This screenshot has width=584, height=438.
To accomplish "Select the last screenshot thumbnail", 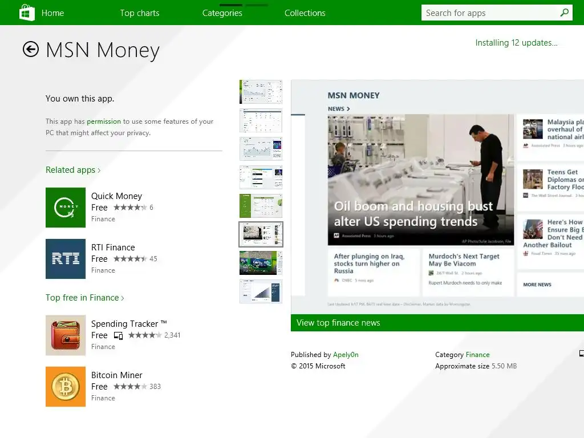I will coord(261,291).
